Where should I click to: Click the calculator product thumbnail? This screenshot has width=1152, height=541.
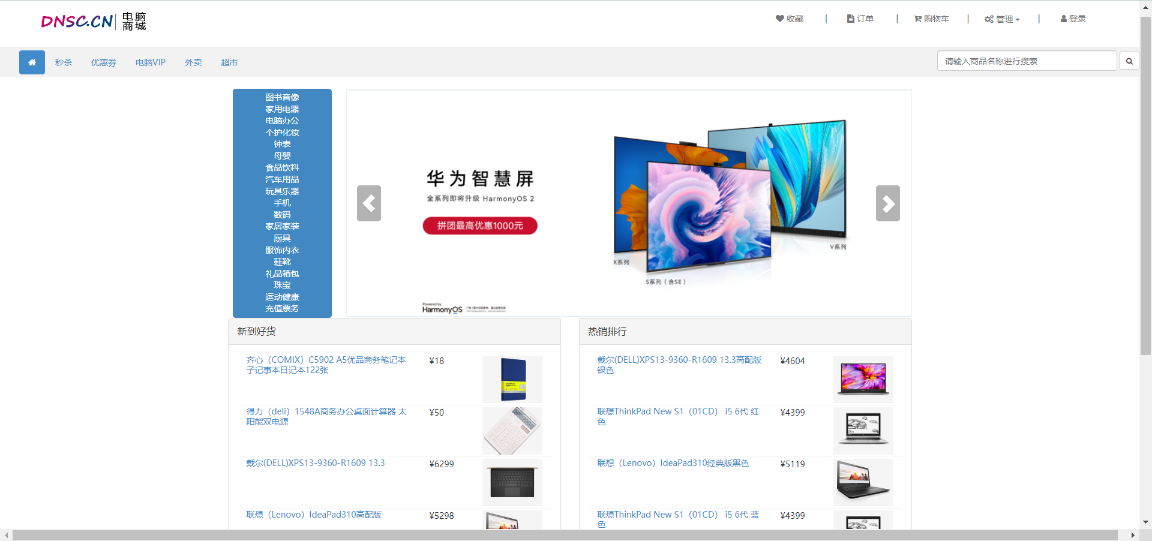click(x=512, y=431)
